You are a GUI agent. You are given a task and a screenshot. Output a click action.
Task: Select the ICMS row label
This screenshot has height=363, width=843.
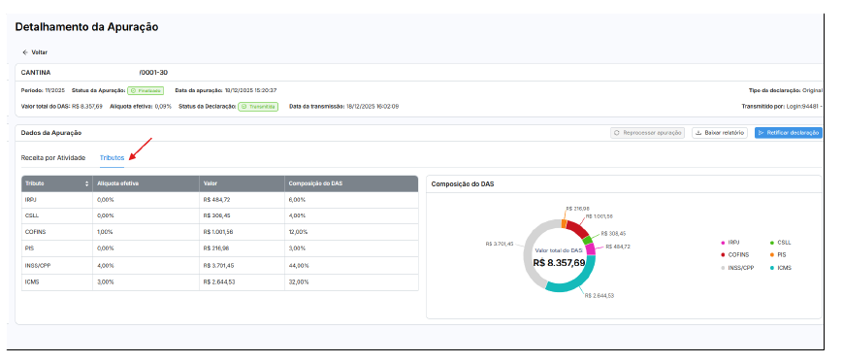31,281
